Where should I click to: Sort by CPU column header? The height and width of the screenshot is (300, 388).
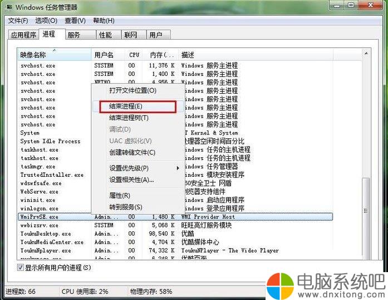134,55
